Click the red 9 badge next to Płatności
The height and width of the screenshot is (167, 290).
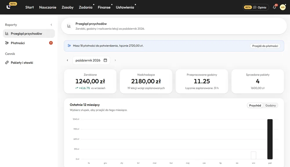[51, 43]
